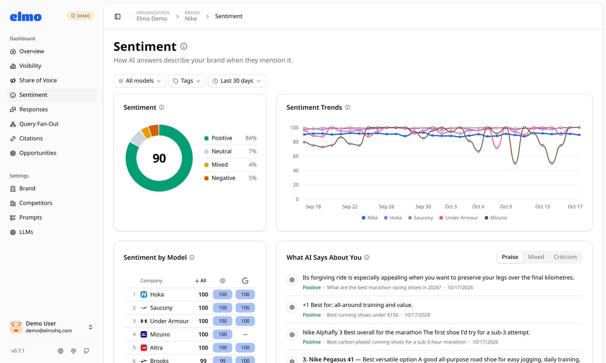The image size is (606, 363).
Task: Go to Overview in sidebar
Action: pos(51,51)
